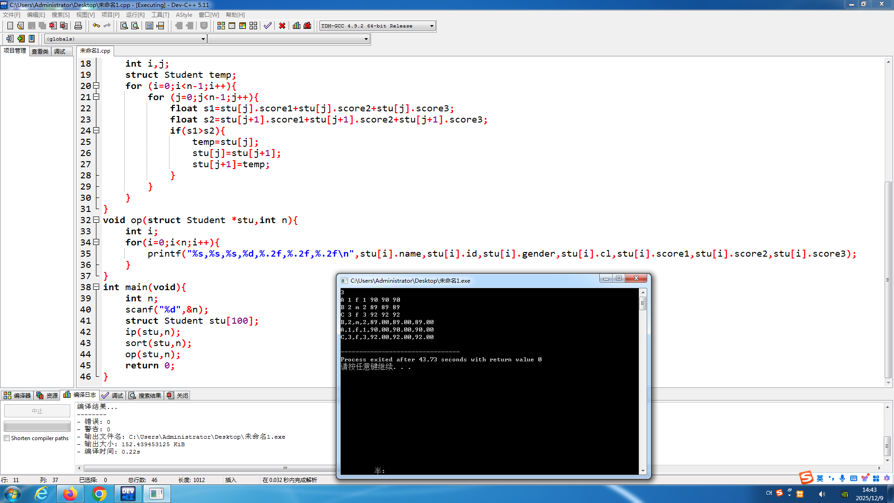Collapse fold marker at line 38
This screenshot has height=503, width=894.
click(96, 287)
